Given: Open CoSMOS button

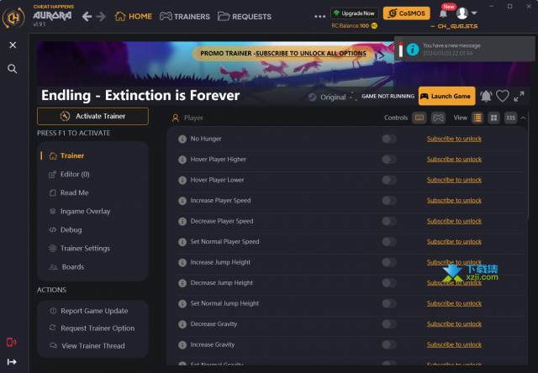Looking at the screenshot, I should 407,13.
